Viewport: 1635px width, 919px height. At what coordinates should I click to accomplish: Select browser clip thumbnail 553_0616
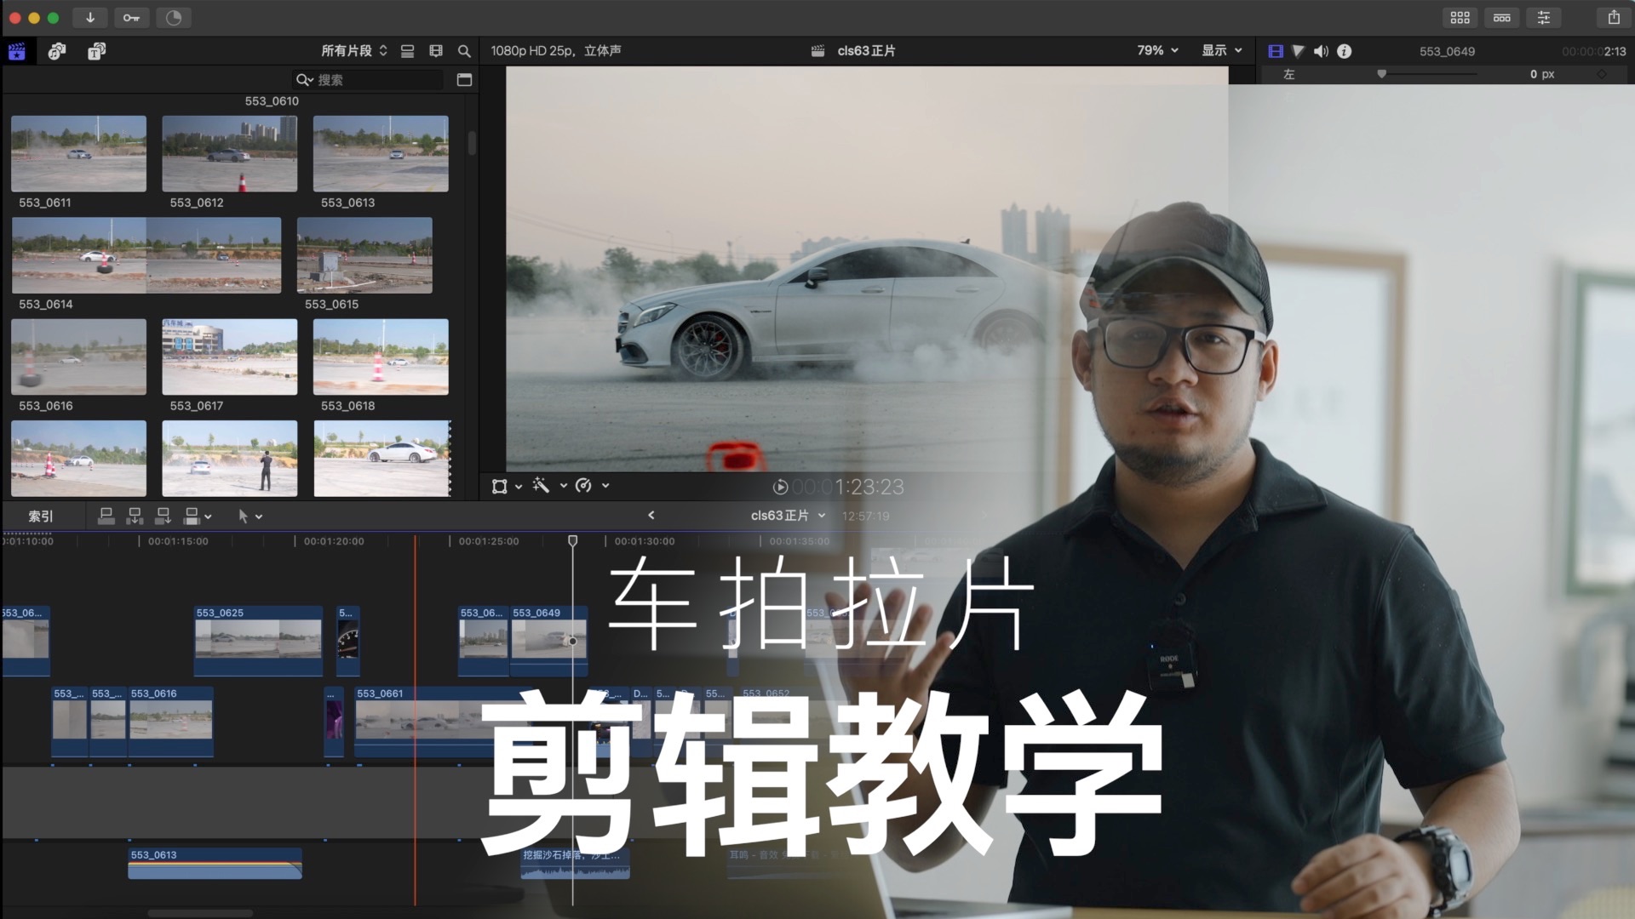tap(78, 357)
